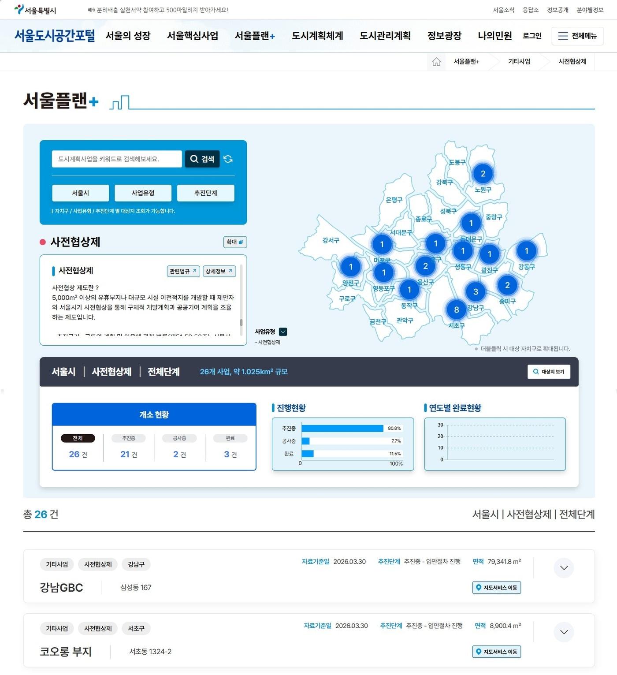Open the 정보광장 menu
The height and width of the screenshot is (675, 617).
click(x=444, y=36)
